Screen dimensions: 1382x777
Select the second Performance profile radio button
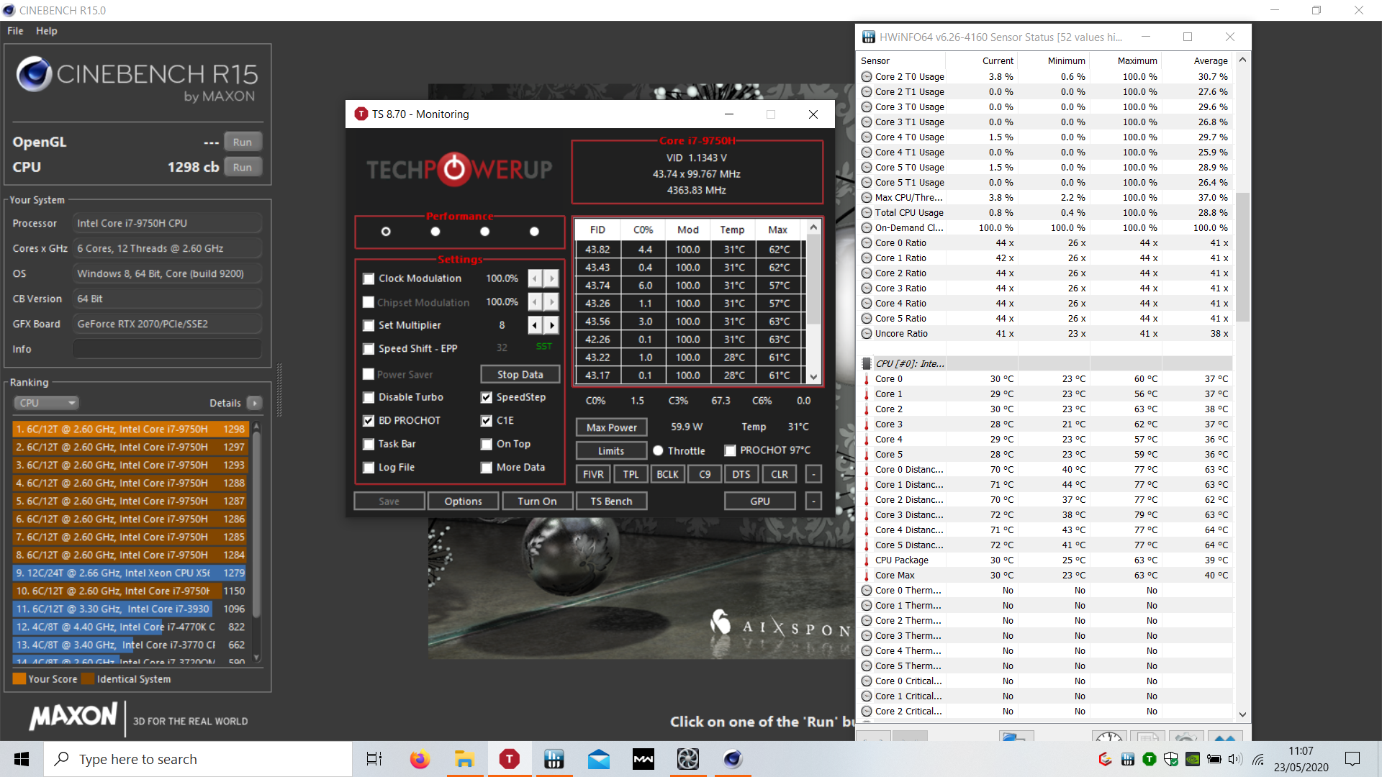(435, 232)
